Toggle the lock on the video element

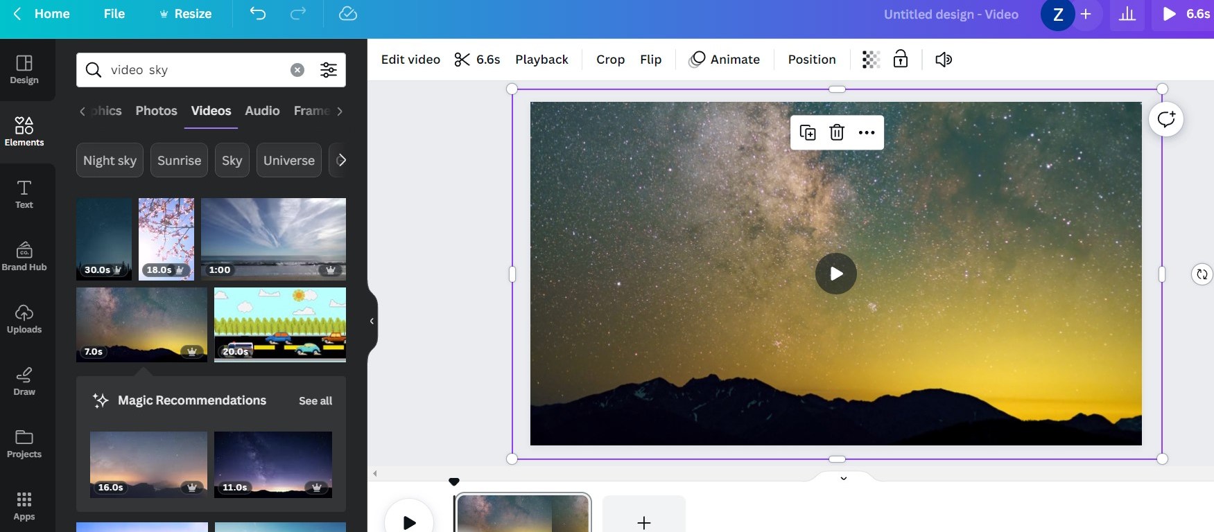(x=901, y=60)
